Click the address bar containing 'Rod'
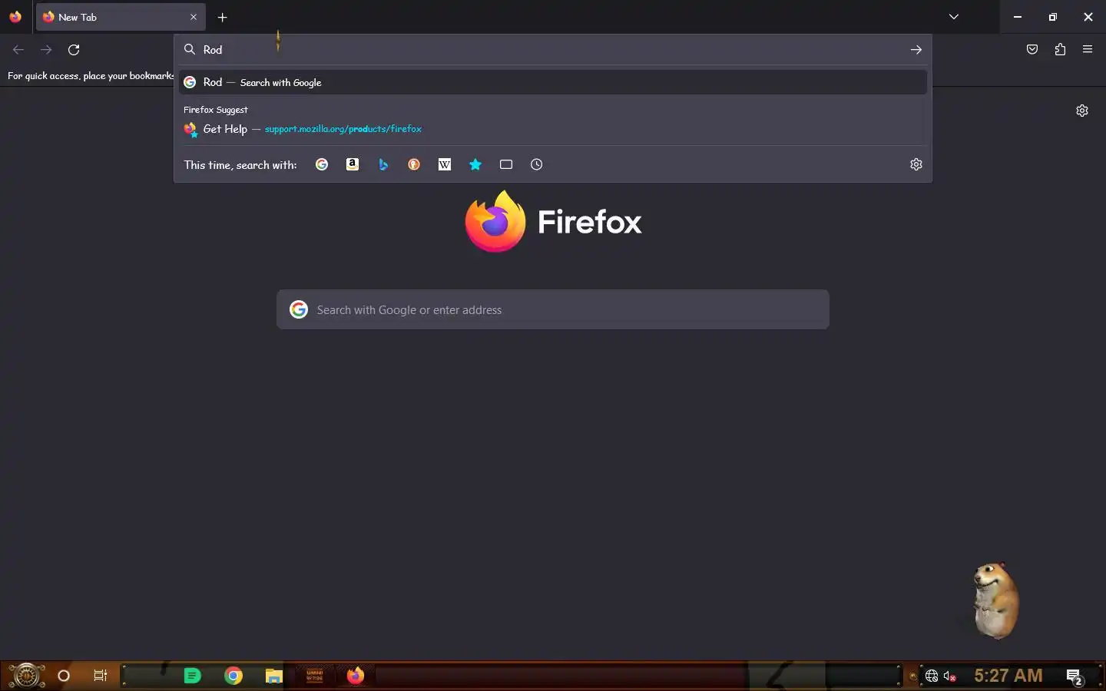This screenshot has width=1106, height=691. pos(553,50)
